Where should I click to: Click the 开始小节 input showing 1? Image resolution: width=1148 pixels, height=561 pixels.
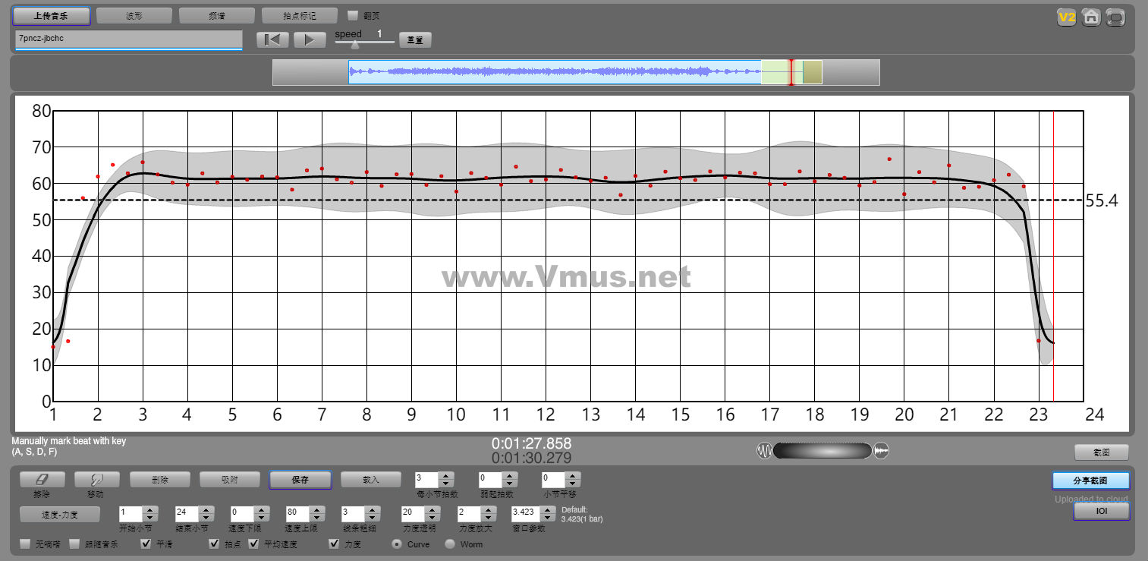[131, 514]
